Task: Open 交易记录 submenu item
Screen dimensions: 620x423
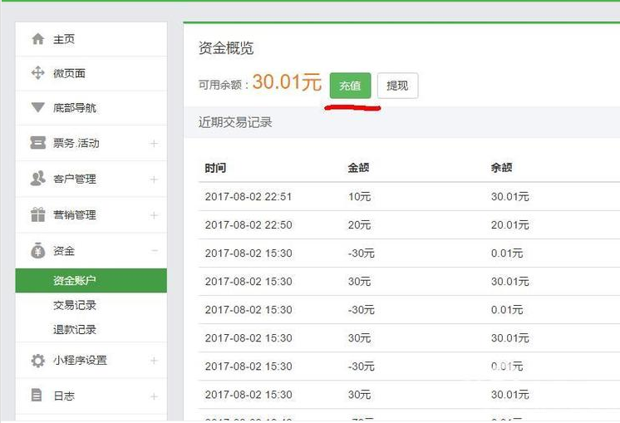Action: tap(75, 305)
